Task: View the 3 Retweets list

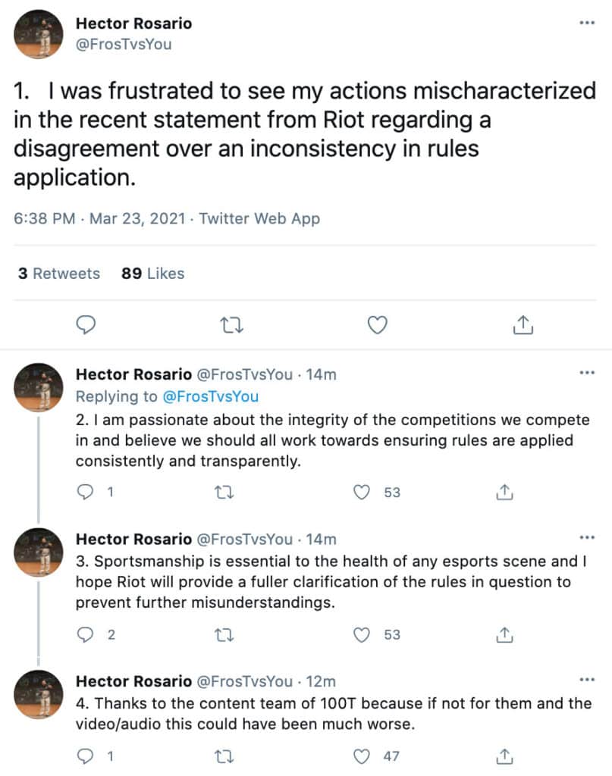Action: 59,274
